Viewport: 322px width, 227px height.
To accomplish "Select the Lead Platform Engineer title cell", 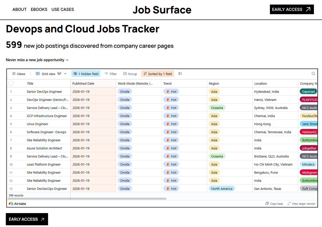I will 44,164.
